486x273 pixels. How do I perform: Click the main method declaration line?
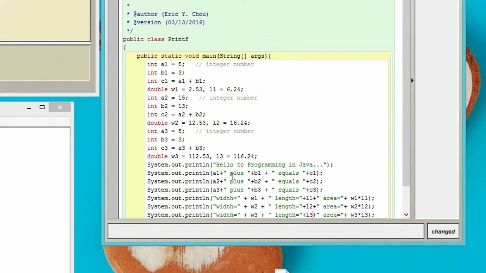204,56
